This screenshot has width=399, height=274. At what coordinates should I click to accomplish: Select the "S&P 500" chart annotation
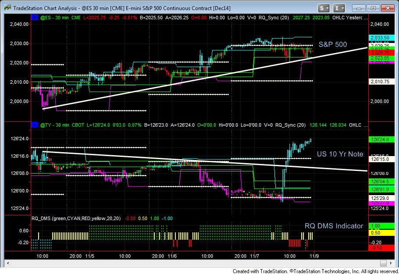click(333, 45)
